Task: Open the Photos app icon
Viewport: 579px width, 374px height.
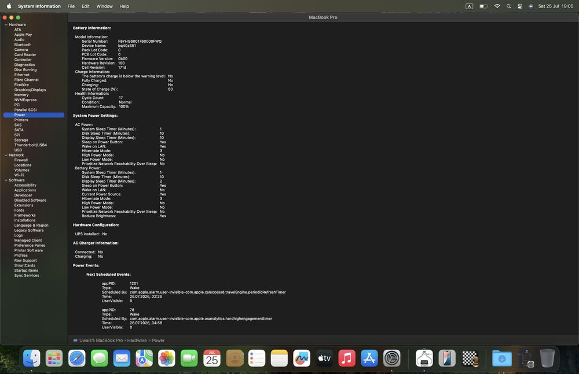Action: tap(167, 358)
